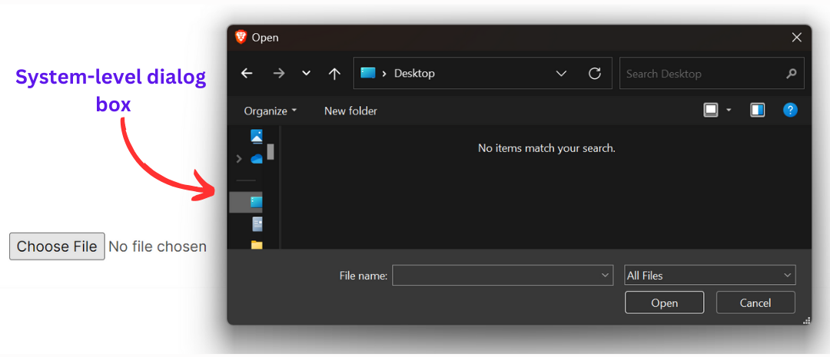Click the Search Desktop field
830x357 pixels.
point(703,74)
